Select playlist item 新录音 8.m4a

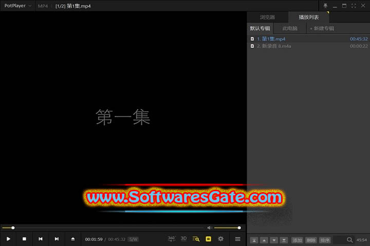coord(308,46)
